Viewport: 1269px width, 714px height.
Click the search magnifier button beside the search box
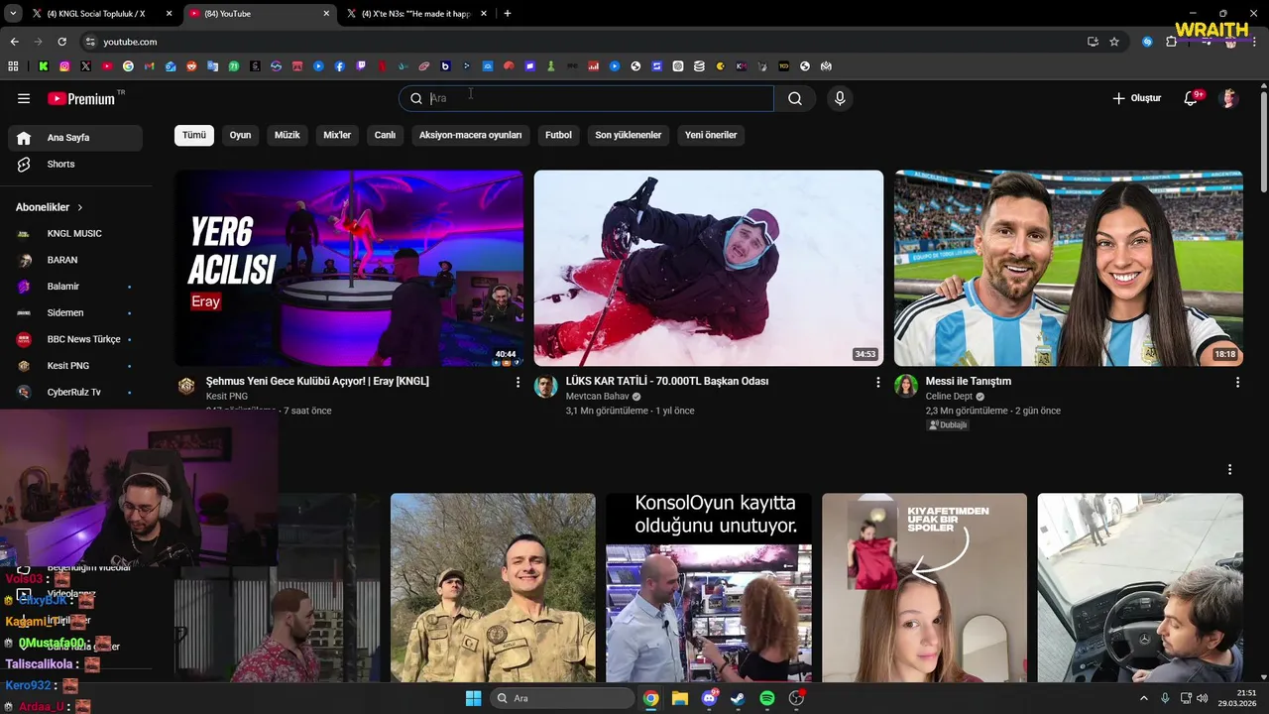(x=795, y=98)
